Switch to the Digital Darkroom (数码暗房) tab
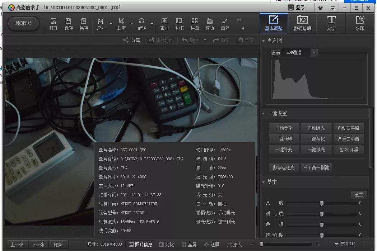Viewport: 377px width, 251px height. pyautogui.click(x=302, y=23)
